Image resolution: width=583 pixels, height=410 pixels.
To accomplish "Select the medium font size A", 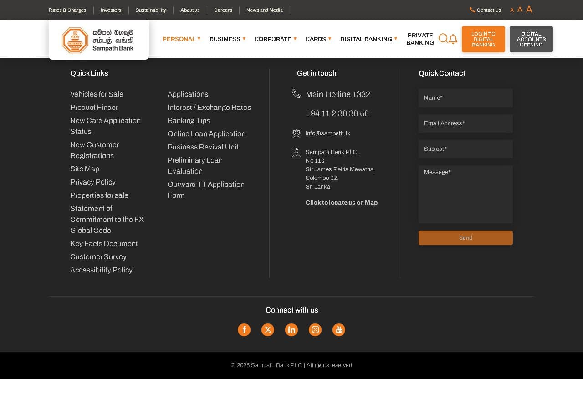I will tap(520, 9).
